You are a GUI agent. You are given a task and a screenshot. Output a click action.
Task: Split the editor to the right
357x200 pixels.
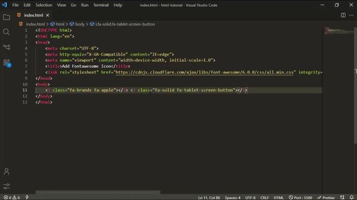343,15
